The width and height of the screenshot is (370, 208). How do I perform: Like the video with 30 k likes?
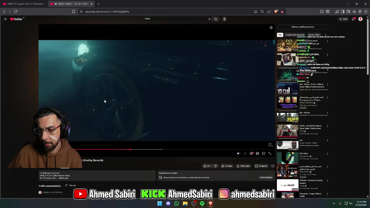(x=207, y=166)
